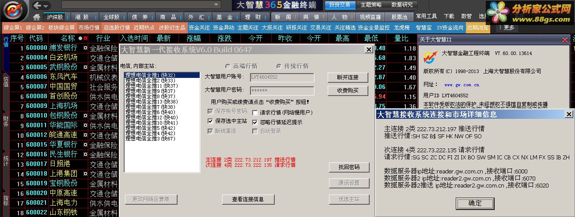Select the 主题策略 top tab
The image size is (575, 217).
[x=371, y=5]
